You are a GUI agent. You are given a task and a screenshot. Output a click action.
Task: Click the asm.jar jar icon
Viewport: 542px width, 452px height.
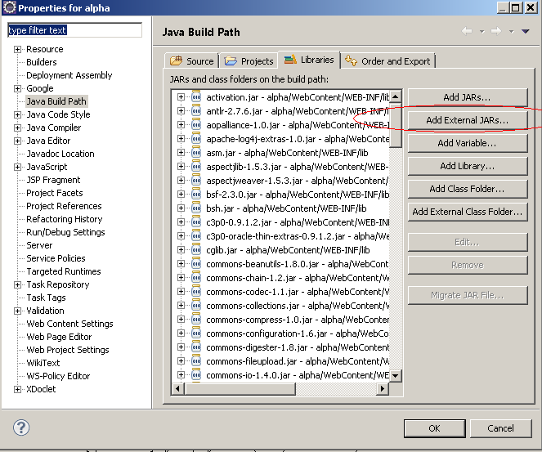196,152
